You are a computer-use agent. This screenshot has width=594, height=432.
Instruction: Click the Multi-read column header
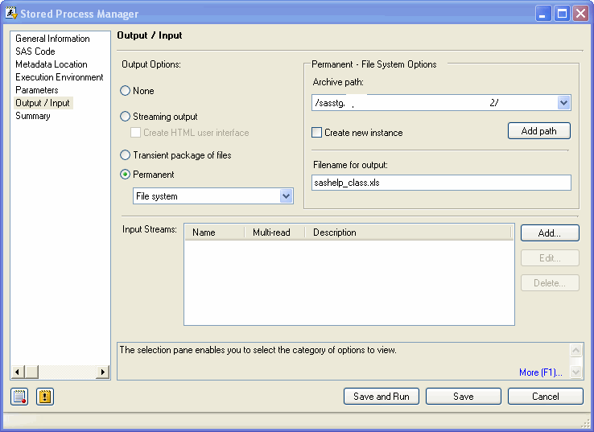click(x=271, y=232)
